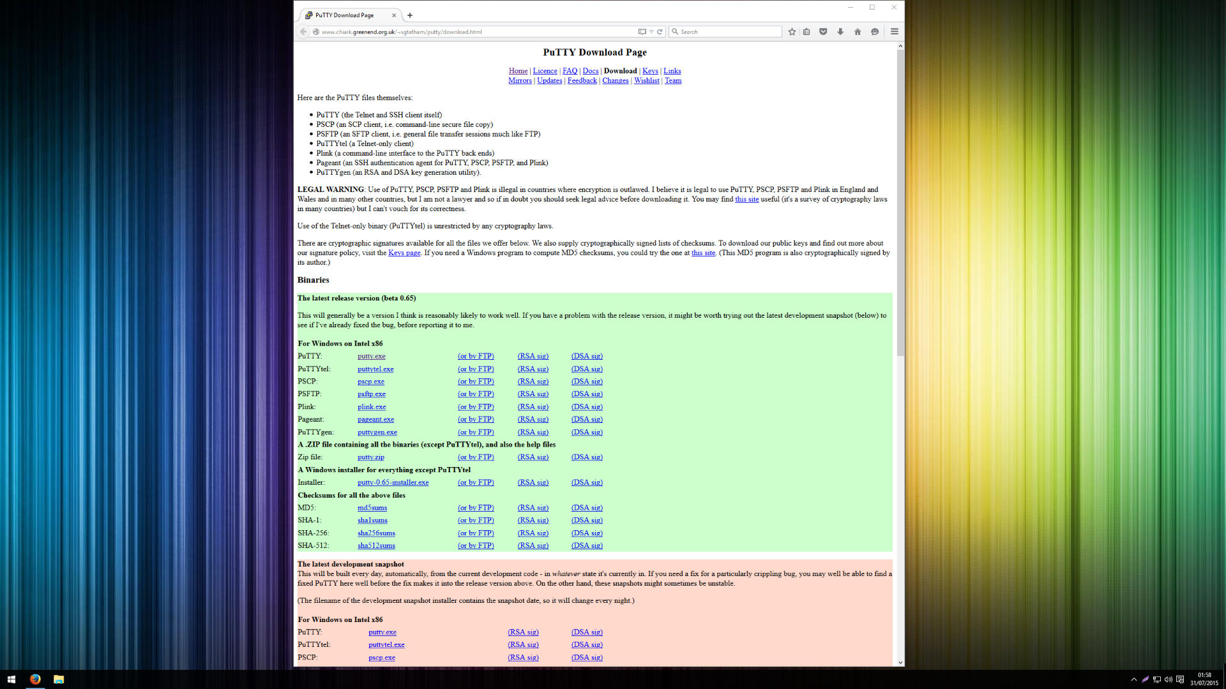This screenshot has width=1226, height=689.
Task: Open the Firefox hamburger menu
Action: pyautogui.click(x=895, y=31)
